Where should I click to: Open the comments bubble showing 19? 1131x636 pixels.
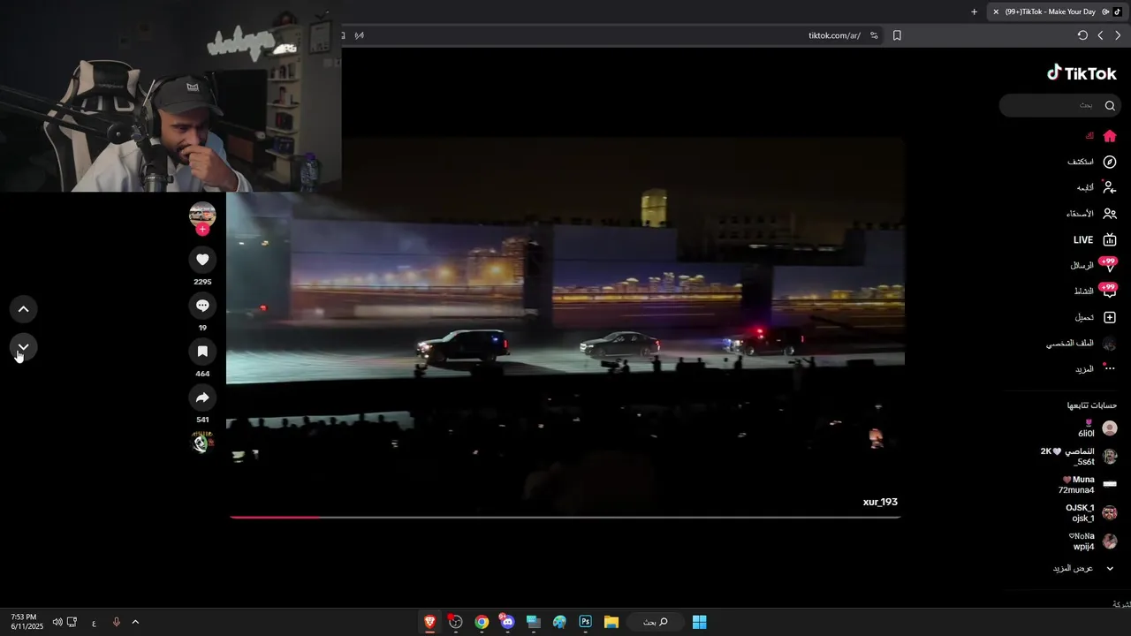pyautogui.click(x=202, y=305)
